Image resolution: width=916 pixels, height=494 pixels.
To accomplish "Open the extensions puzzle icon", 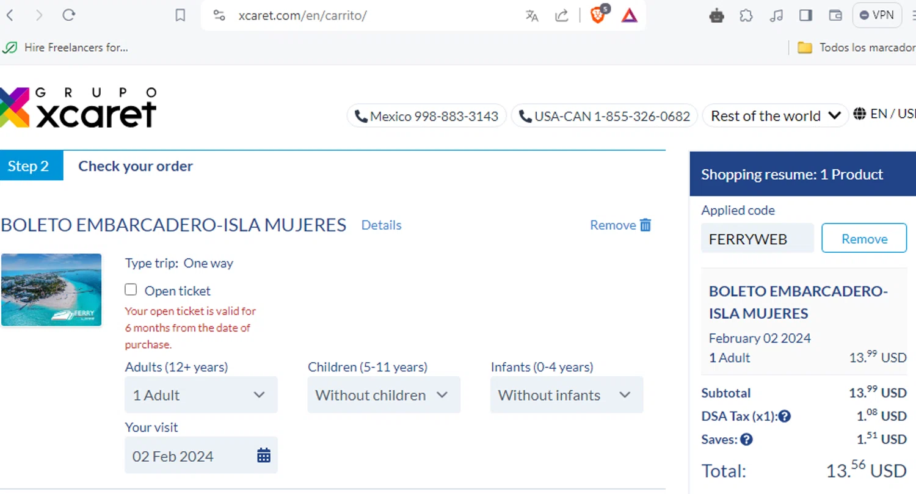I will pyautogui.click(x=746, y=16).
